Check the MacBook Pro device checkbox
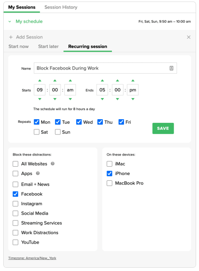This screenshot has width=199, height=271. click(x=109, y=183)
